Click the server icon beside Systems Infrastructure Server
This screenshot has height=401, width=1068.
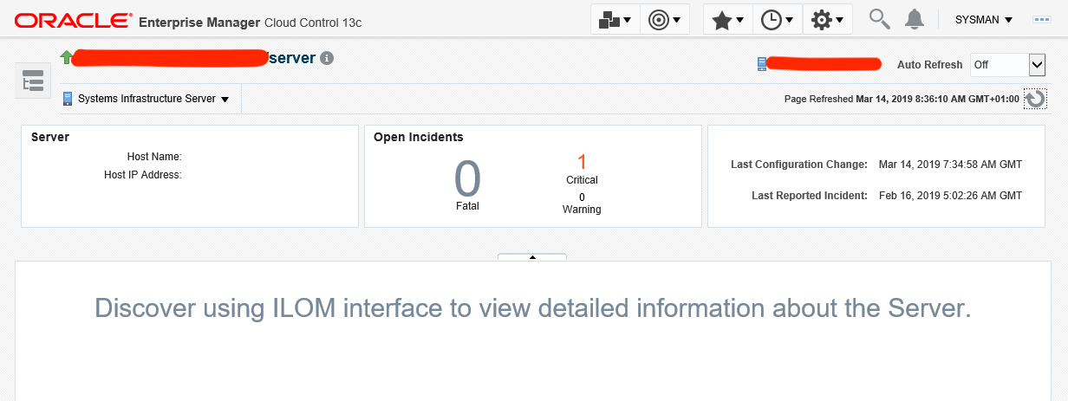pos(67,99)
